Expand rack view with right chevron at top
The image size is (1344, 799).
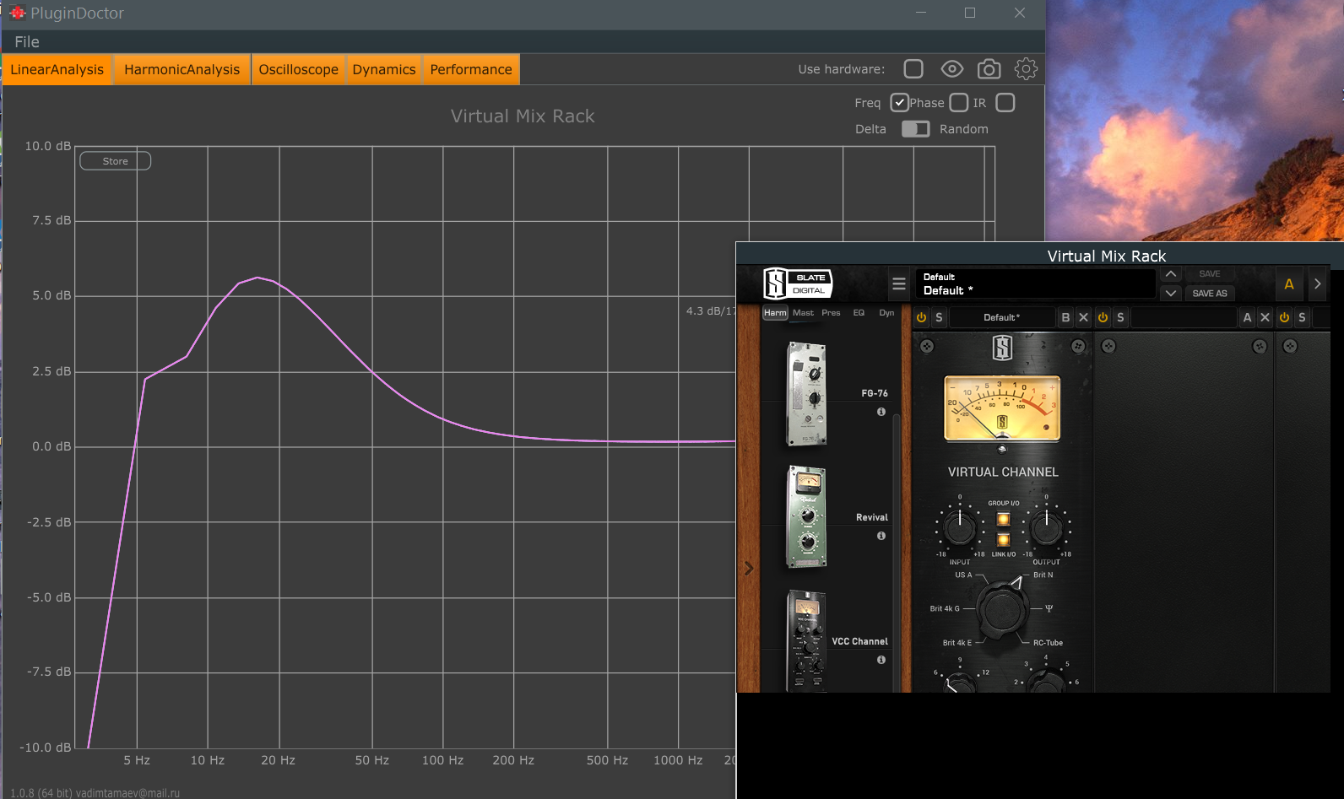point(1318,284)
